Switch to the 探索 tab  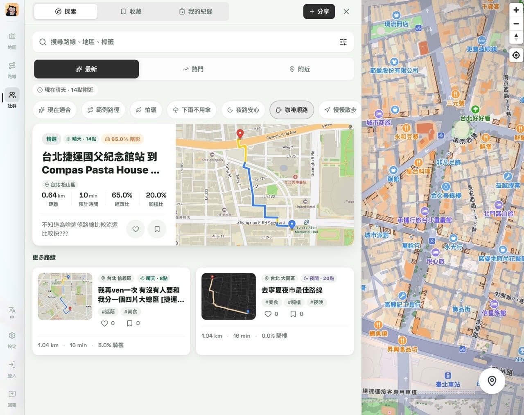[65, 11]
